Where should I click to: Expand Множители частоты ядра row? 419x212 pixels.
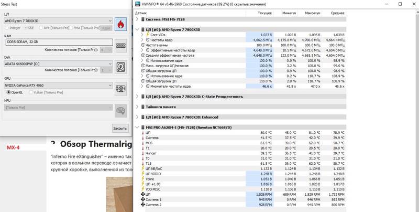(x=142, y=86)
